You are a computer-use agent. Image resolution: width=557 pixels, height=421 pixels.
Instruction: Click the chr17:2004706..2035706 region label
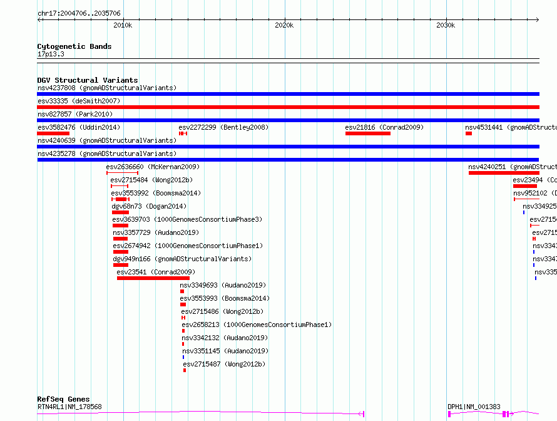(x=79, y=13)
